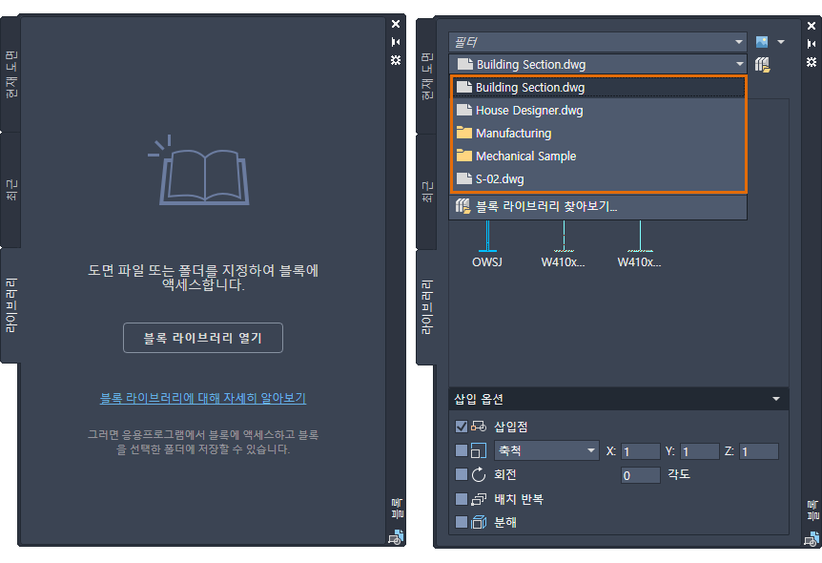
Task: Toggle the 삽입점 checkbox
Action: [x=462, y=426]
